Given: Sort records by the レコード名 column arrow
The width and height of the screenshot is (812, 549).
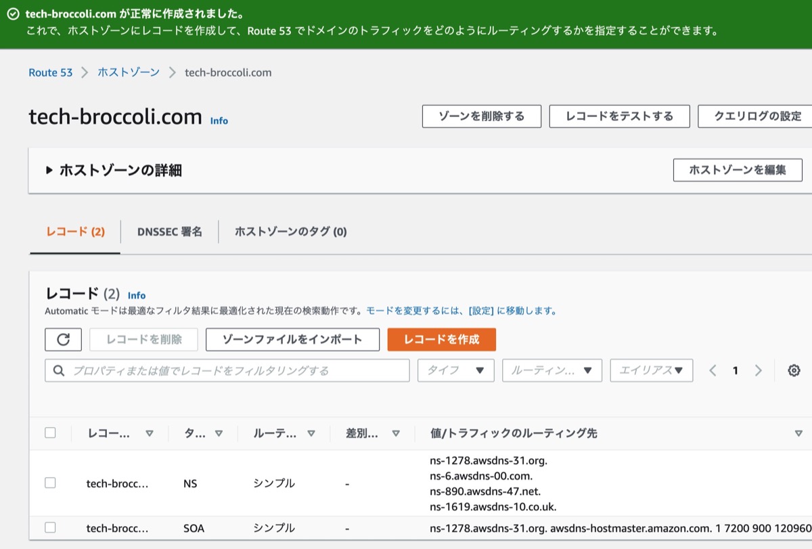Looking at the screenshot, I should pos(150,433).
